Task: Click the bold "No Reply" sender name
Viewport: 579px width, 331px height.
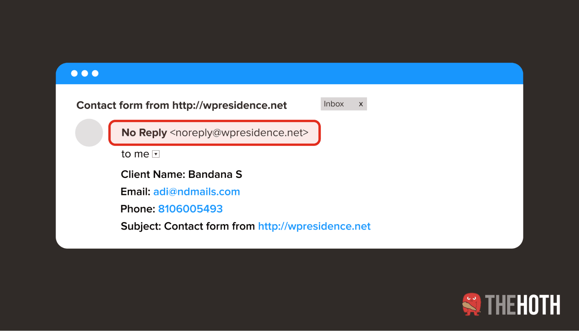Action: [x=144, y=133]
